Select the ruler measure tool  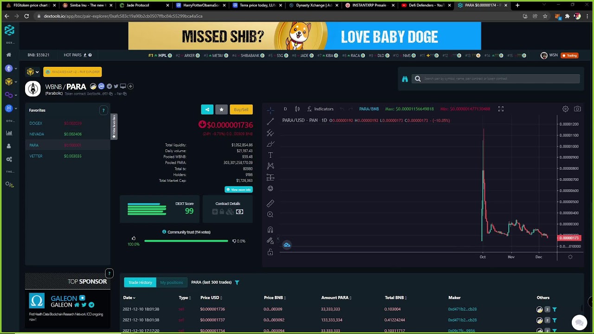[271, 203]
